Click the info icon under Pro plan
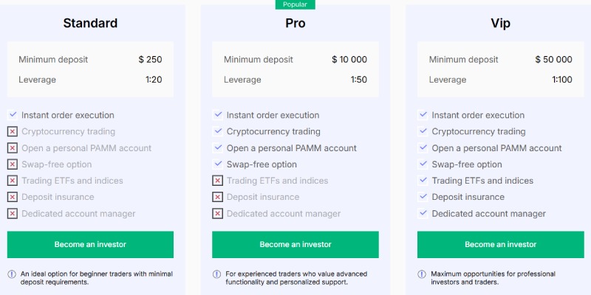 coord(217,274)
